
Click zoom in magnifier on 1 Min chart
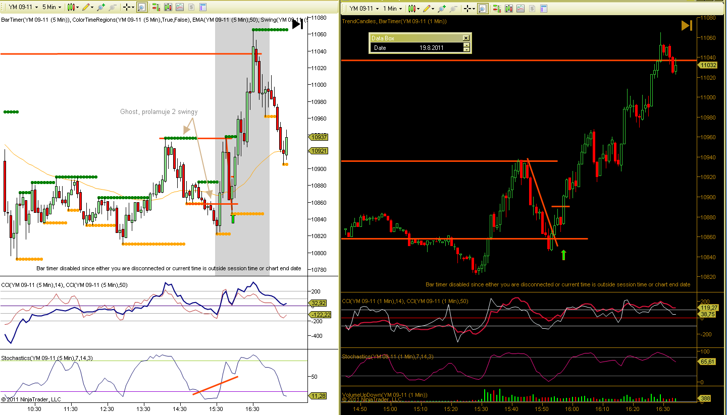point(442,9)
